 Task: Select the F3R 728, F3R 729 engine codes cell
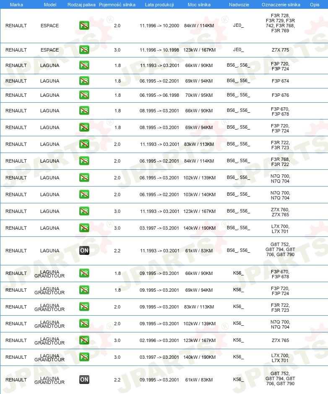pyautogui.click(x=280, y=23)
